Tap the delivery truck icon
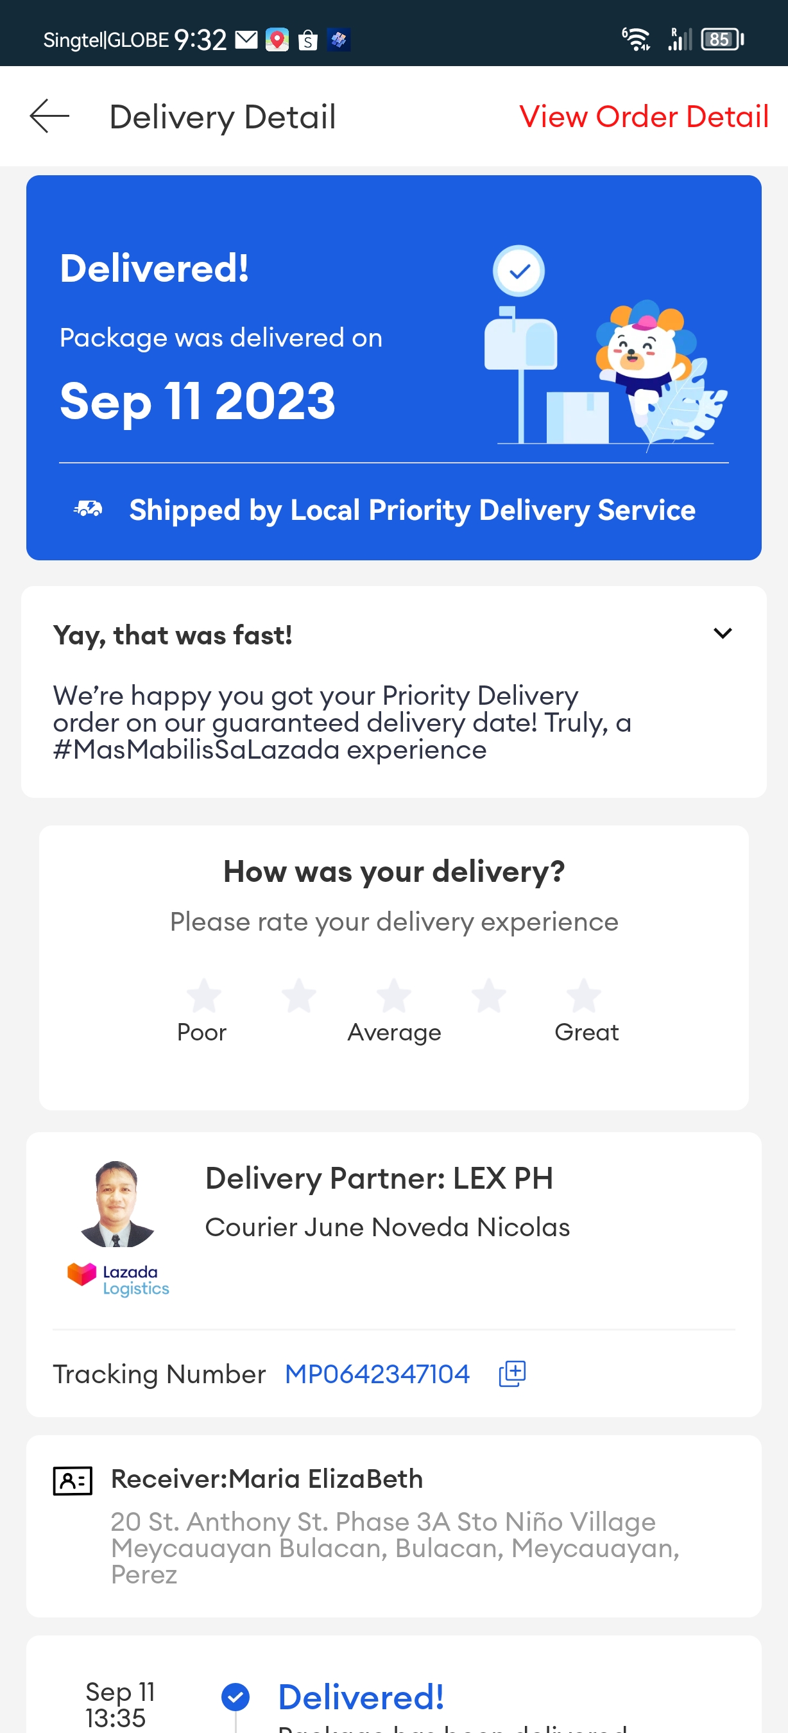The image size is (788, 1733). point(88,509)
